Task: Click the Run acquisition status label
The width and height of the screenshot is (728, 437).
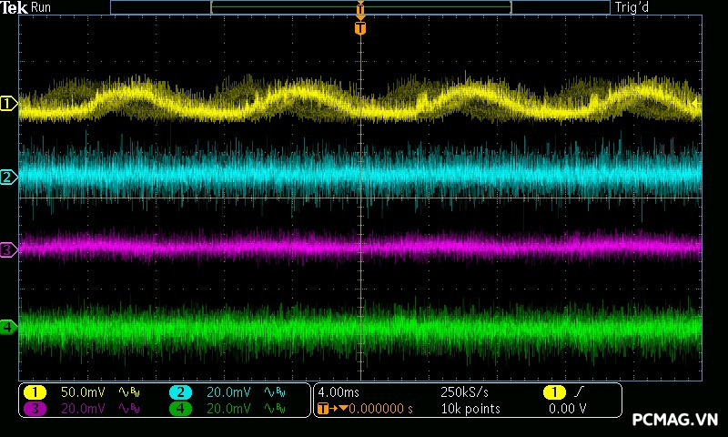Action: [42, 7]
